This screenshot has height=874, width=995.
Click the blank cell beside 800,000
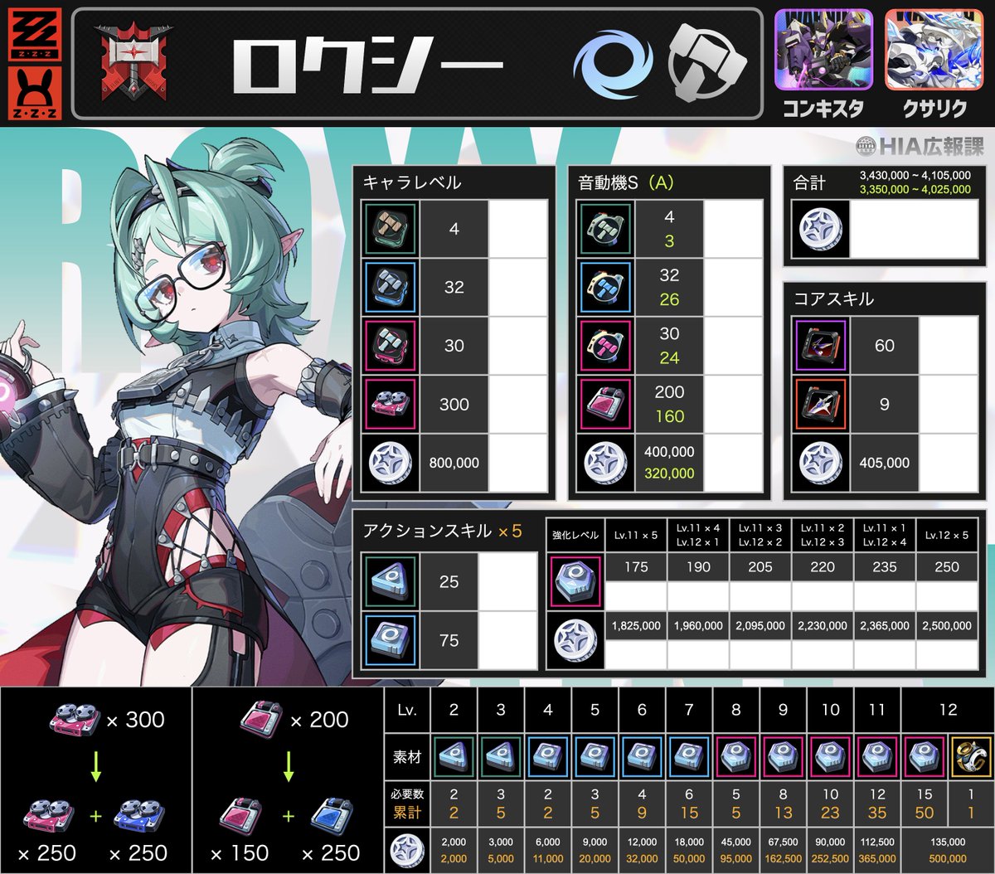517,463
